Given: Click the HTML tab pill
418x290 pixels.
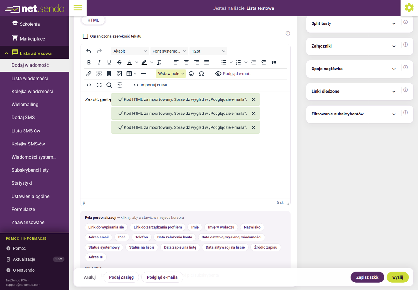Looking at the screenshot, I should (93, 20).
